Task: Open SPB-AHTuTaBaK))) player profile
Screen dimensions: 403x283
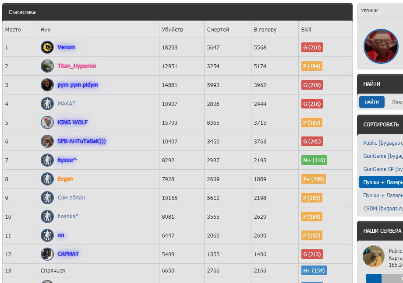Action: tap(81, 141)
